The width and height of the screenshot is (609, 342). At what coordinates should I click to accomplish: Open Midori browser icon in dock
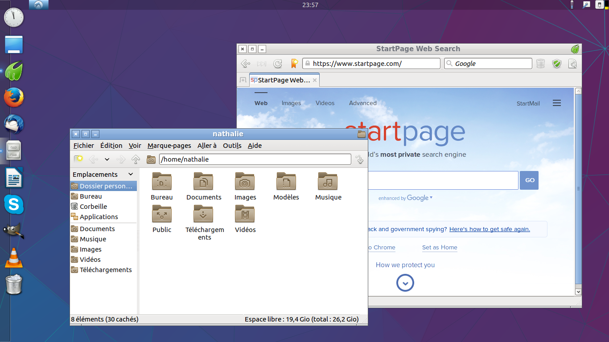[x=14, y=71]
